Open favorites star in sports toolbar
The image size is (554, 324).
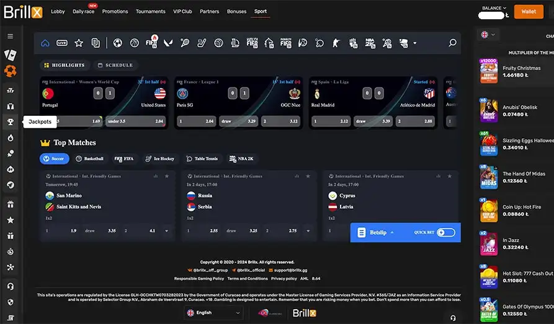(x=79, y=43)
